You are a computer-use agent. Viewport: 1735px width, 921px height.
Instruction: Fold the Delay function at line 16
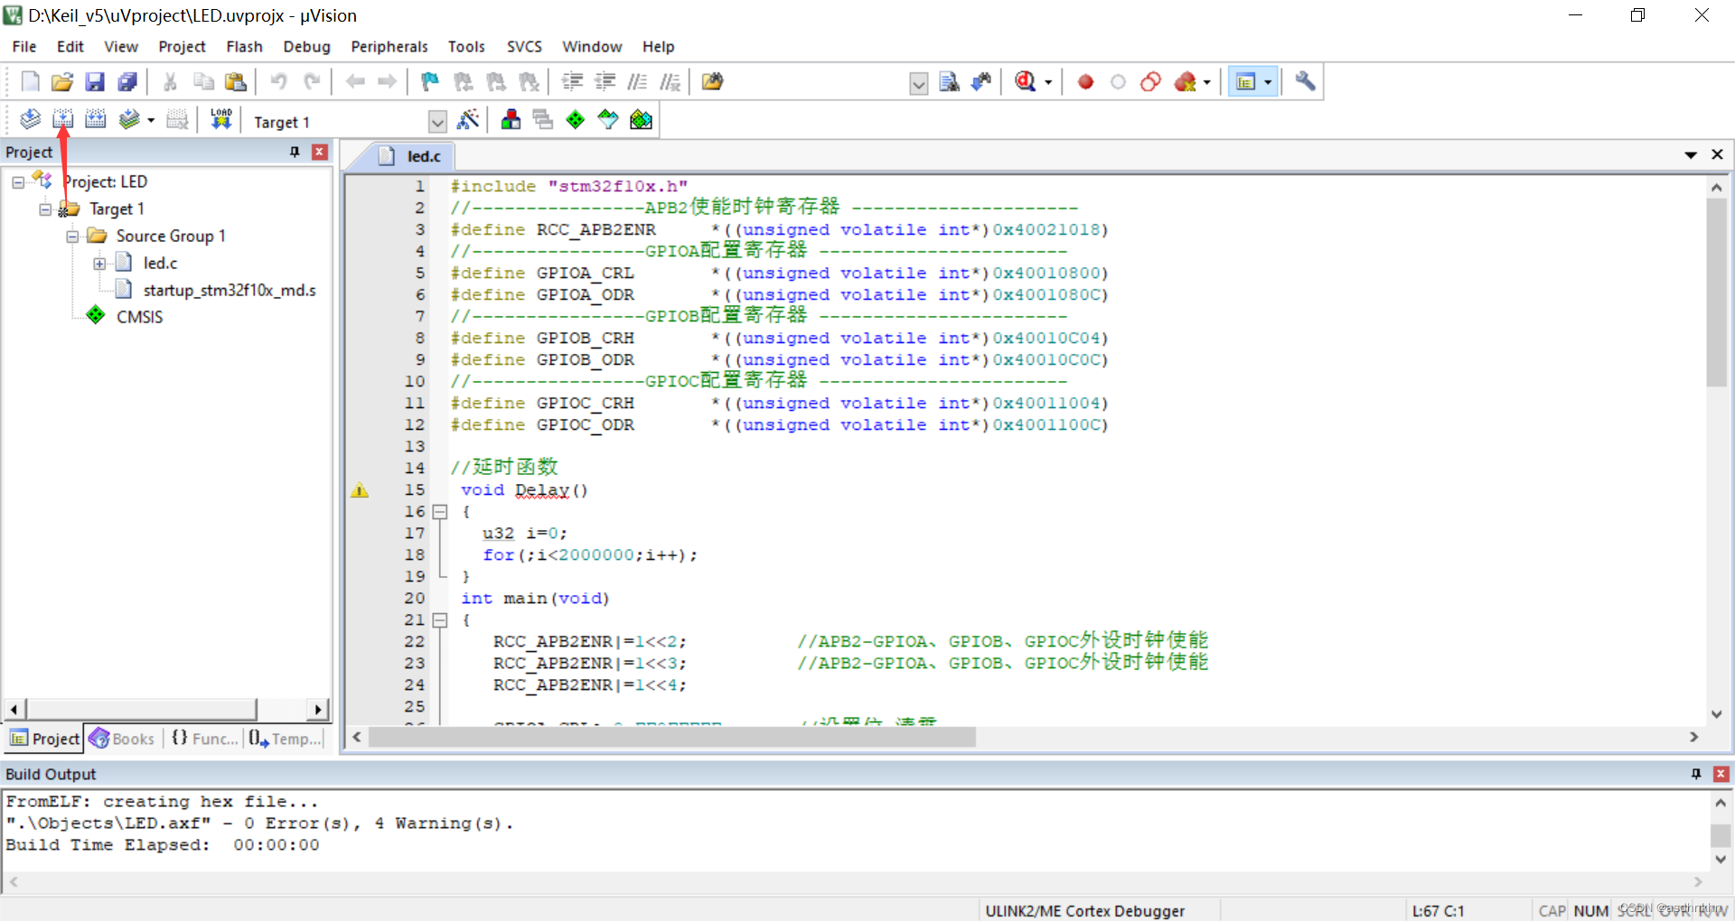pyautogui.click(x=440, y=512)
